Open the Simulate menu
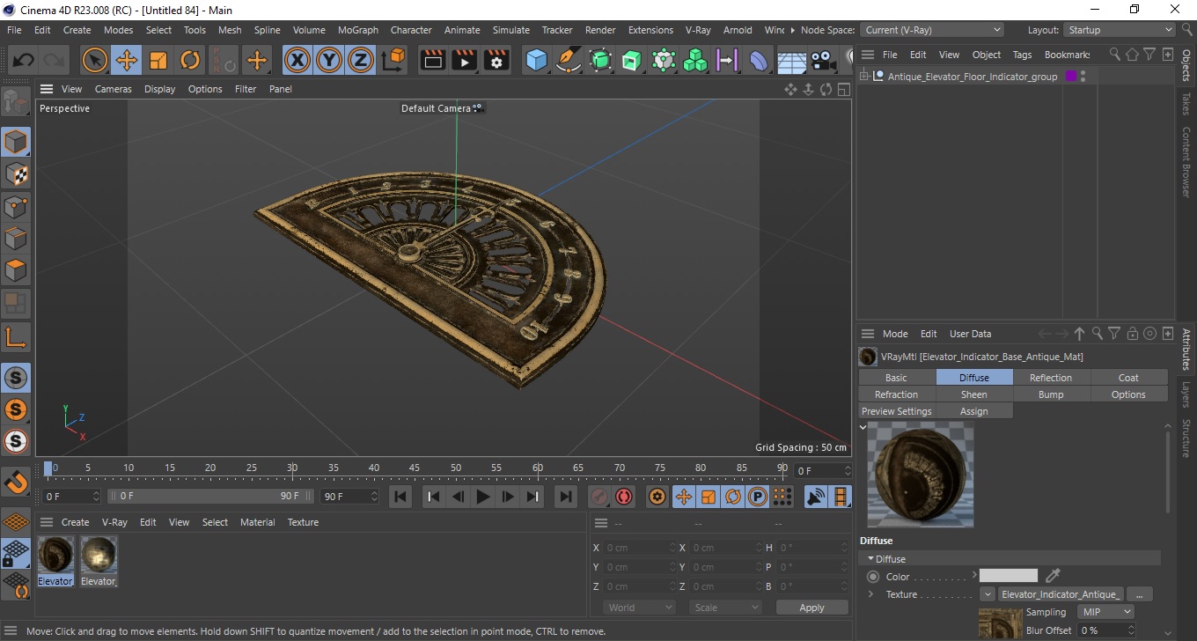This screenshot has width=1197, height=641. coord(510,30)
